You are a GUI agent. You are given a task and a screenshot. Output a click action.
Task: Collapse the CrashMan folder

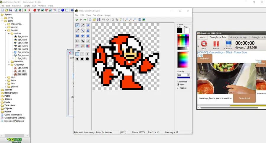pos(9,65)
